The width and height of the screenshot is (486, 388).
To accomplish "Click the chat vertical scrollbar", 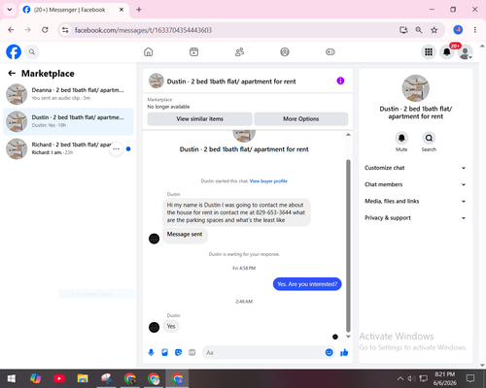I will click(348, 245).
